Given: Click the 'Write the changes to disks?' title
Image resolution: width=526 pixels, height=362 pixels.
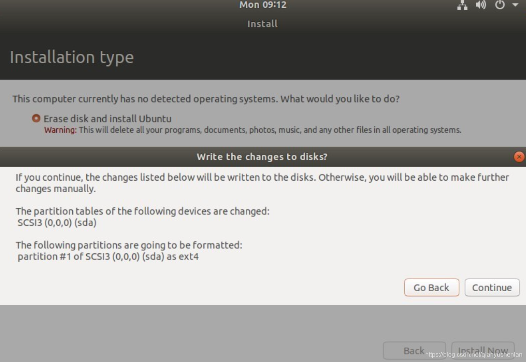Looking at the screenshot, I should click(x=262, y=157).
